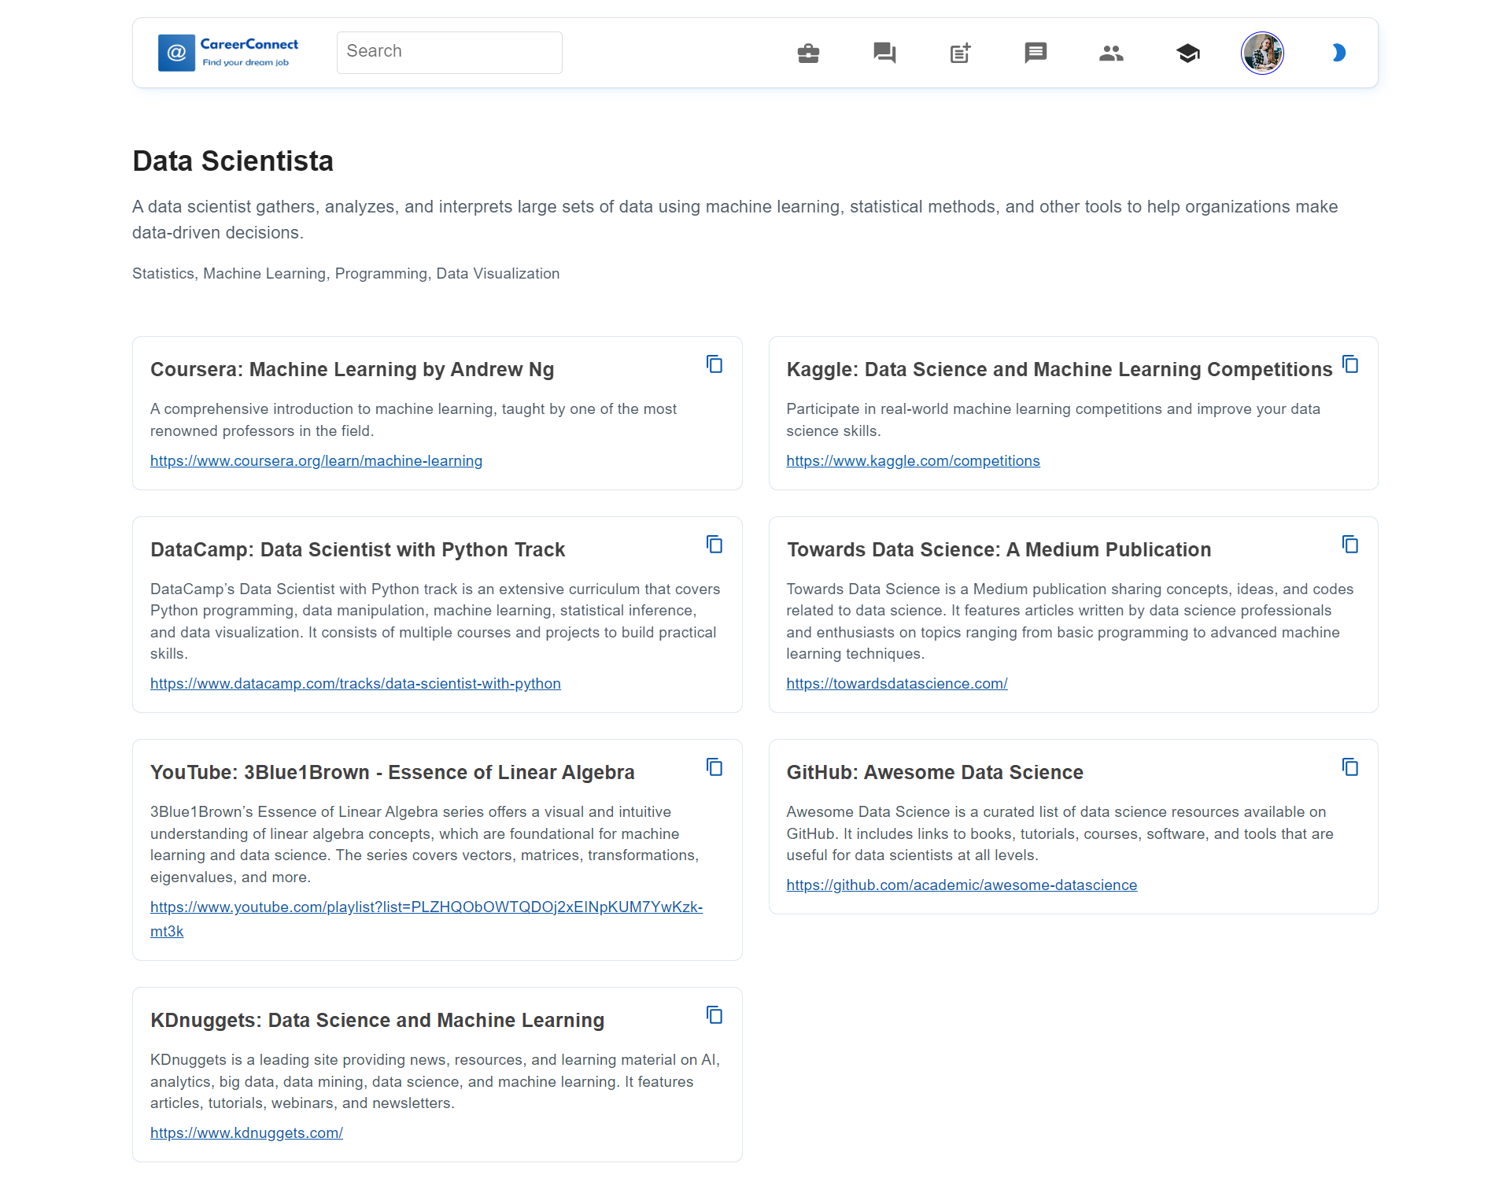The width and height of the screenshot is (1510, 1197).
Task: Copy the Towards Data Science resource
Action: (1350, 545)
